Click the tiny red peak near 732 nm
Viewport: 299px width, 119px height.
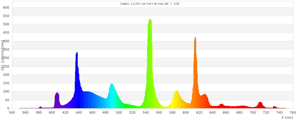(x=274, y=107)
